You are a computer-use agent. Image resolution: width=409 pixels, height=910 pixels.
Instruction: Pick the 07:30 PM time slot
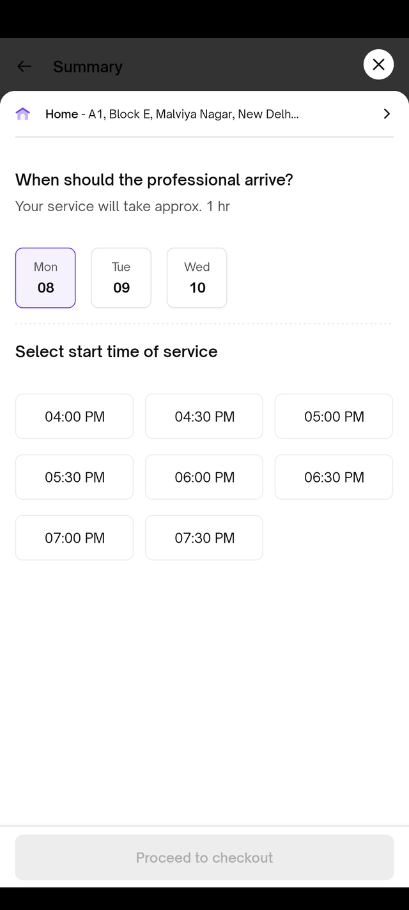204,538
